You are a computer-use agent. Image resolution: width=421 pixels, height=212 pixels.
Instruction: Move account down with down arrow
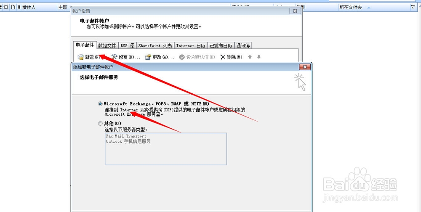(259, 57)
